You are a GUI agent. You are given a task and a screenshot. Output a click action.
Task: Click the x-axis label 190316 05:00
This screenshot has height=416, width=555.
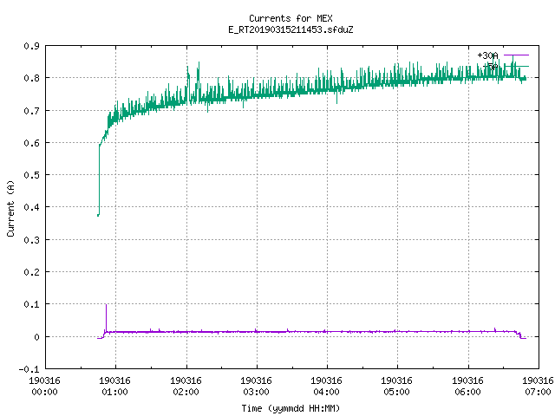click(397, 387)
